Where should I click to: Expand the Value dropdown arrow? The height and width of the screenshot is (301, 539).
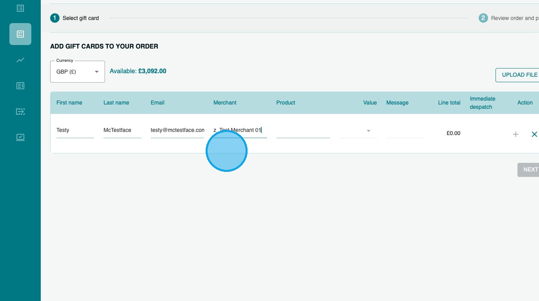368,131
